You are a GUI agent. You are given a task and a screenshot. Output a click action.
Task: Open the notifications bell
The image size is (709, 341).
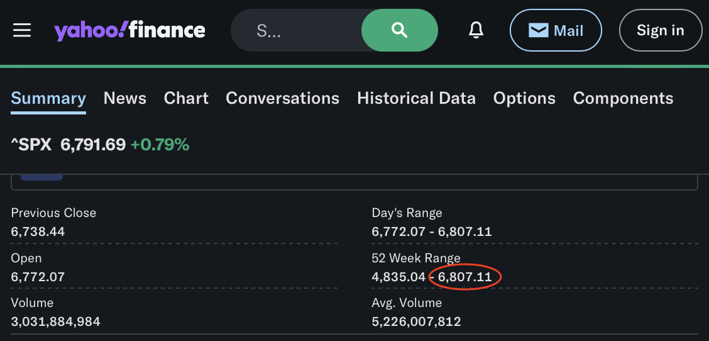476,30
